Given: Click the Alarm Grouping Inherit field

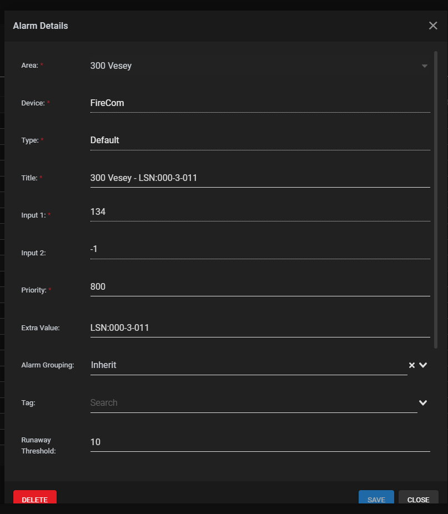Looking at the screenshot, I should 249,365.
